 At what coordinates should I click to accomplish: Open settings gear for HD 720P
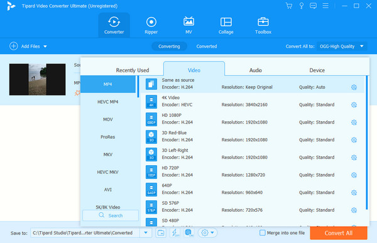354,175
